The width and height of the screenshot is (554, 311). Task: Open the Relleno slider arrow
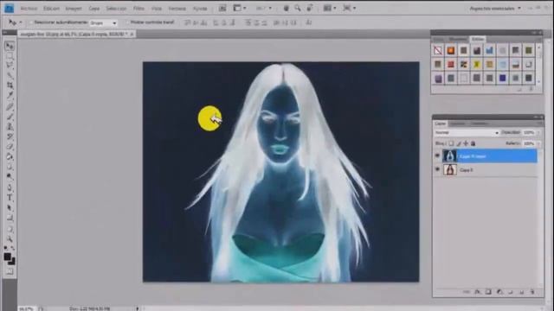pos(538,143)
